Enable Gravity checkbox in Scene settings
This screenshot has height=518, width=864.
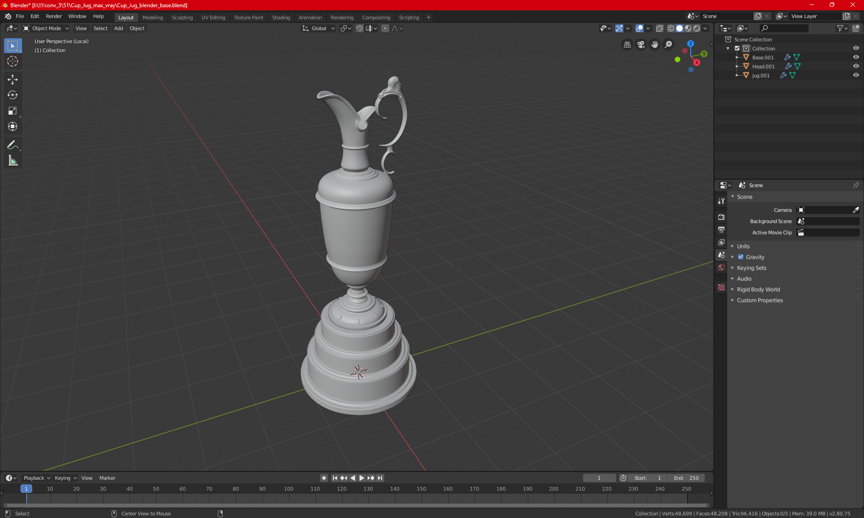point(741,257)
